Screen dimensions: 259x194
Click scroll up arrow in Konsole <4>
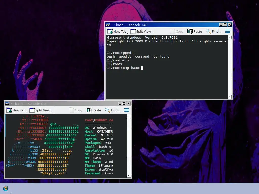click(x=230, y=37)
